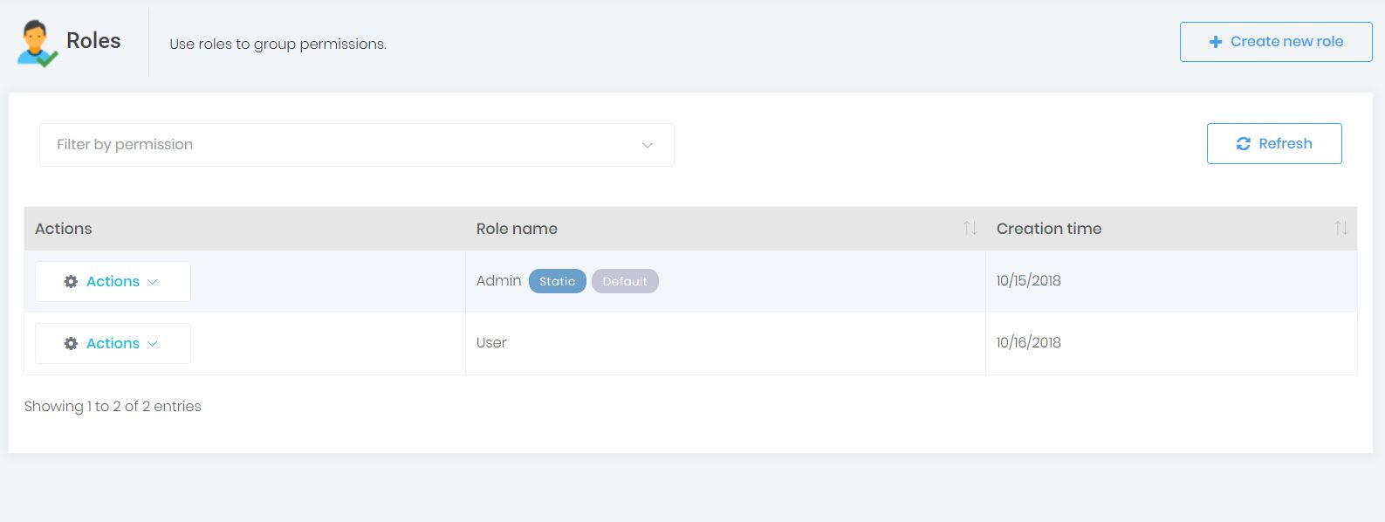
Task: Sort by Role name using sort arrows
Action: pyautogui.click(x=970, y=229)
